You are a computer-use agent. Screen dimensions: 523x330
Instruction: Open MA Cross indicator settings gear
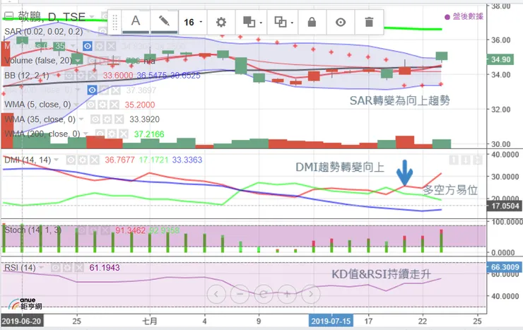click(x=100, y=46)
